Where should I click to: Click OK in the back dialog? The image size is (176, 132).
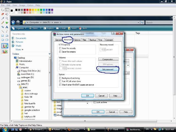[98, 112]
